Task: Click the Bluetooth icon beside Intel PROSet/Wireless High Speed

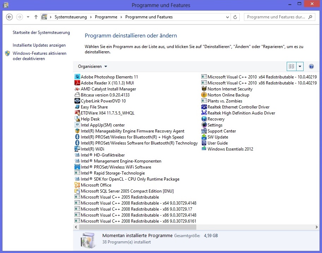Action: pyautogui.click(x=77, y=137)
